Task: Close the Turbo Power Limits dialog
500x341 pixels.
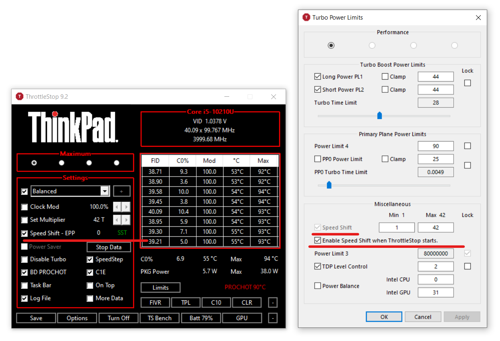Action: (478, 18)
